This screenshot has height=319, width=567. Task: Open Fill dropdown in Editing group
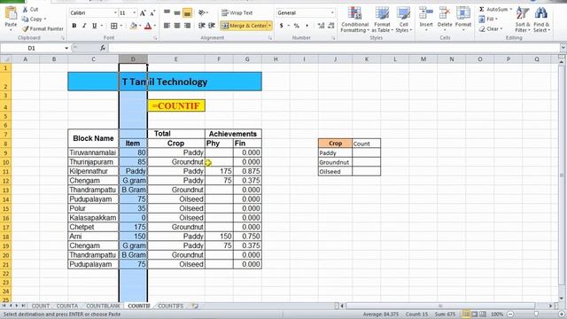(489, 19)
